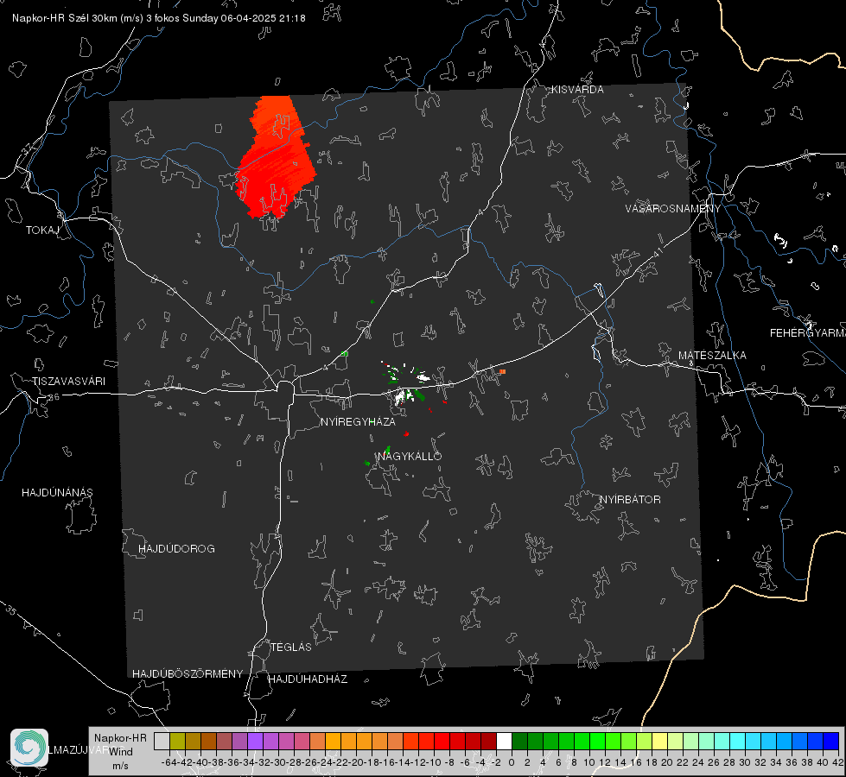846x777 pixels.
Task: Click the road number 35 label at lower left
Action: (x=10, y=610)
